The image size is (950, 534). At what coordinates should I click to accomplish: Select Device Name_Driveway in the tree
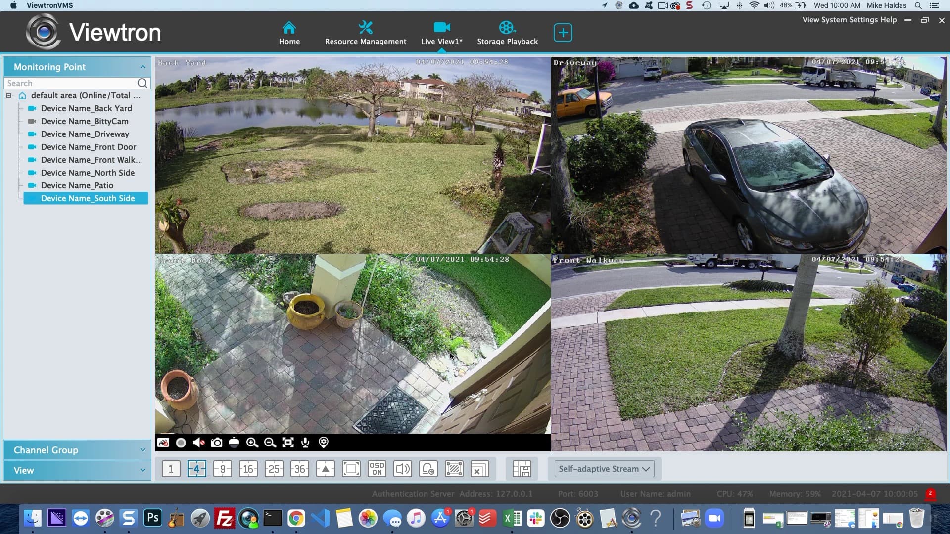85,133
